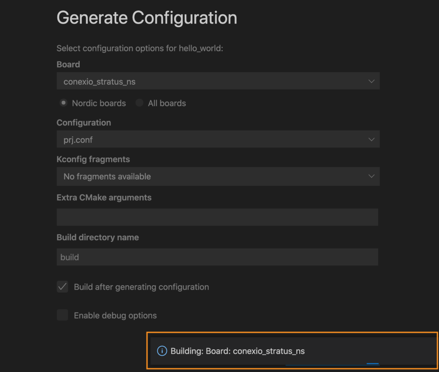Viewport: 439px width, 372px height.
Task: Click the blue progress bar under the notification
Action: coord(372,364)
